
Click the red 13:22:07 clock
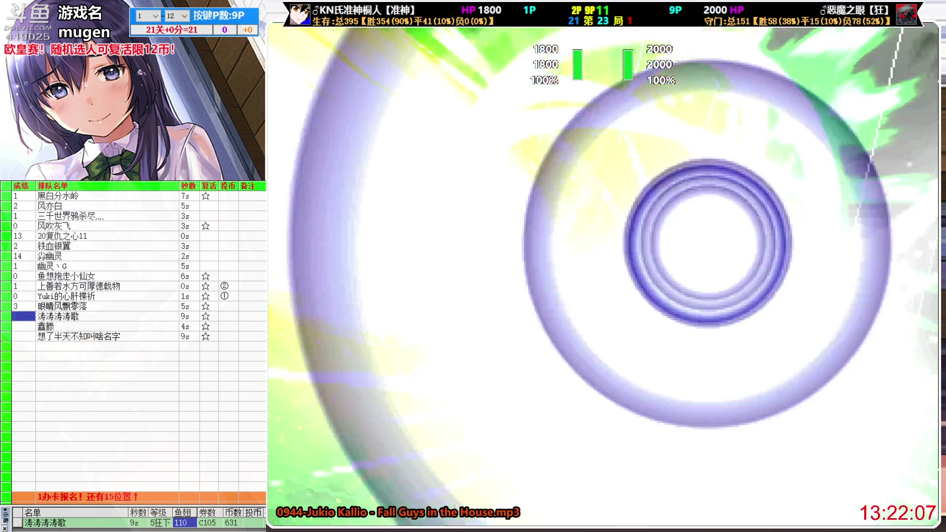pyautogui.click(x=897, y=513)
